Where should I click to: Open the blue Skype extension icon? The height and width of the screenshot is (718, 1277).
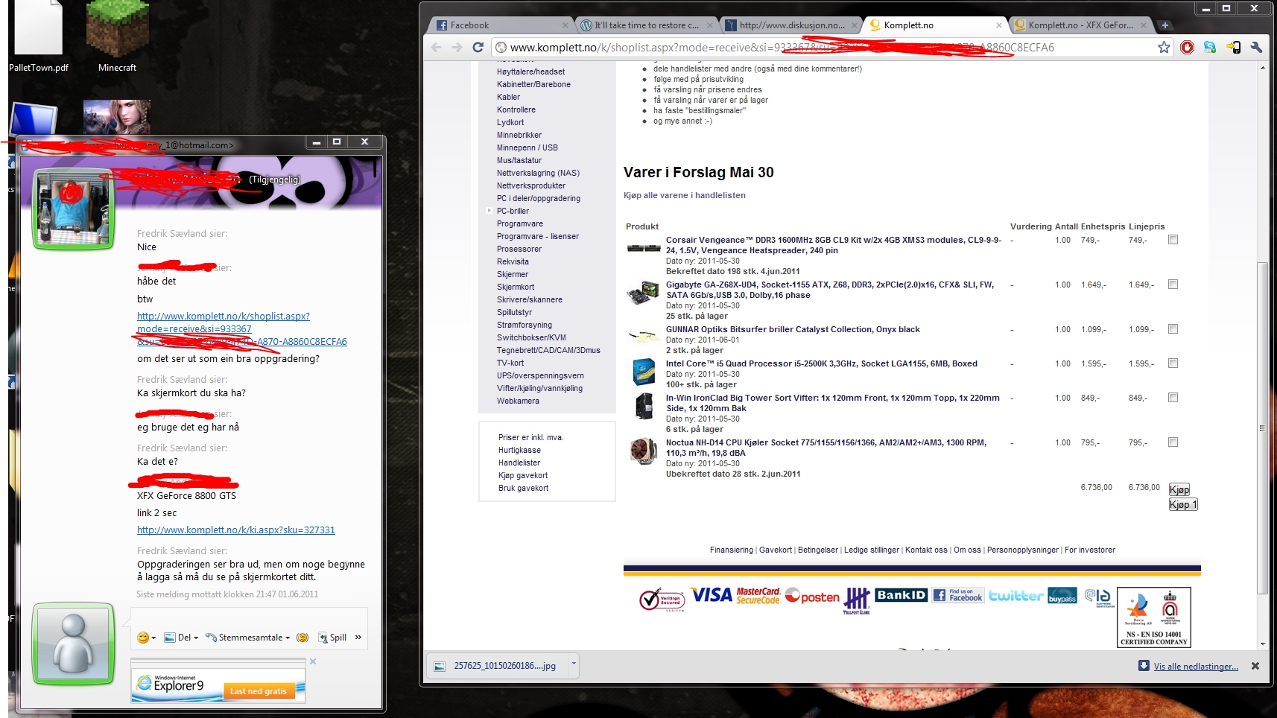(1210, 48)
